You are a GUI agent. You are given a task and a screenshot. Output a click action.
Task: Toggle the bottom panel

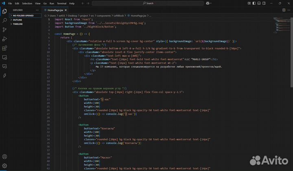click(x=259, y=3)
